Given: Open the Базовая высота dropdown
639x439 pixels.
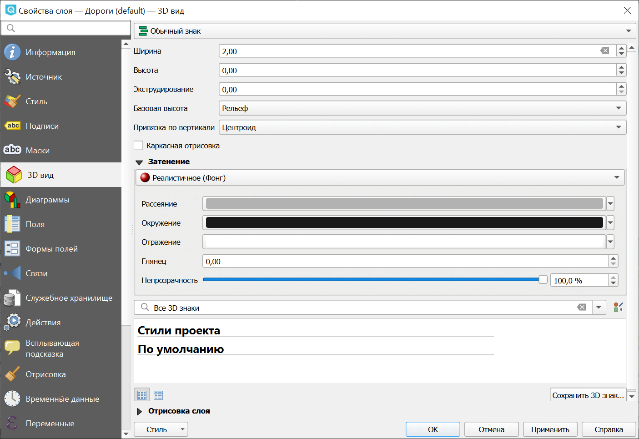Looking at the screenshot, I should click(x=422, y=108).
